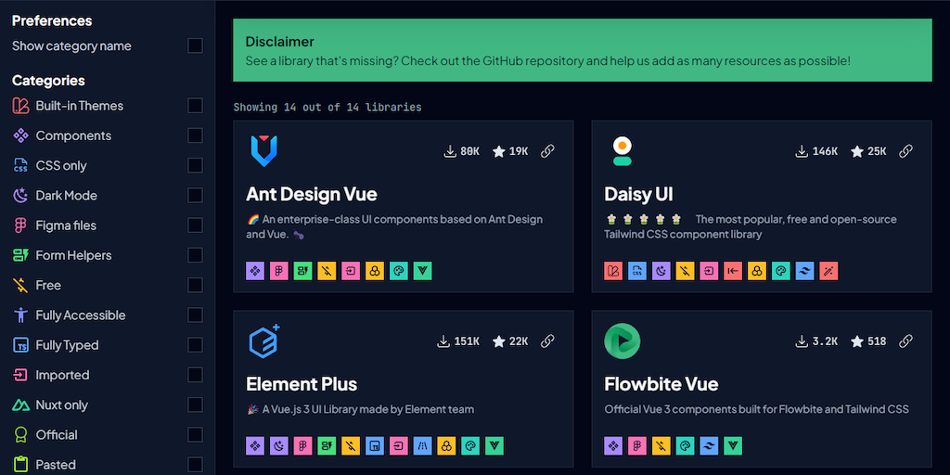This screenshot has width=950, height=475.
Task: Select the Official checkbox
Action: pos(195,434)
